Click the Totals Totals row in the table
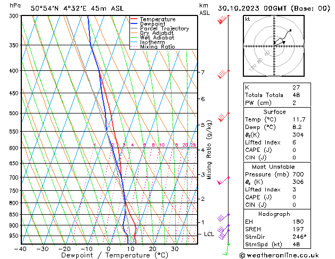 274,95
